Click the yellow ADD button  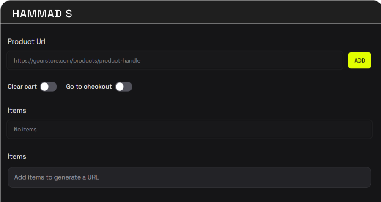click(x=359, y=60)
